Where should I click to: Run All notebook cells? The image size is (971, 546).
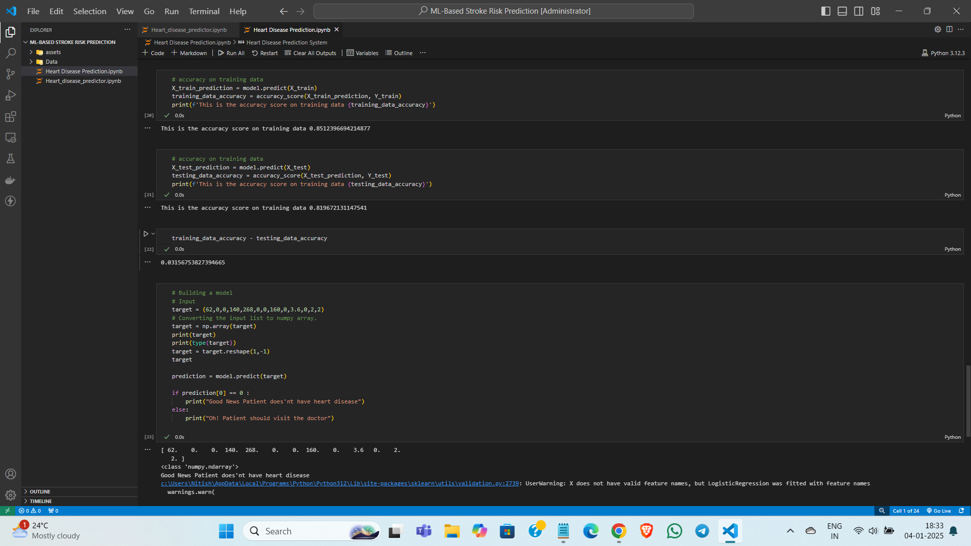[231, 53]
